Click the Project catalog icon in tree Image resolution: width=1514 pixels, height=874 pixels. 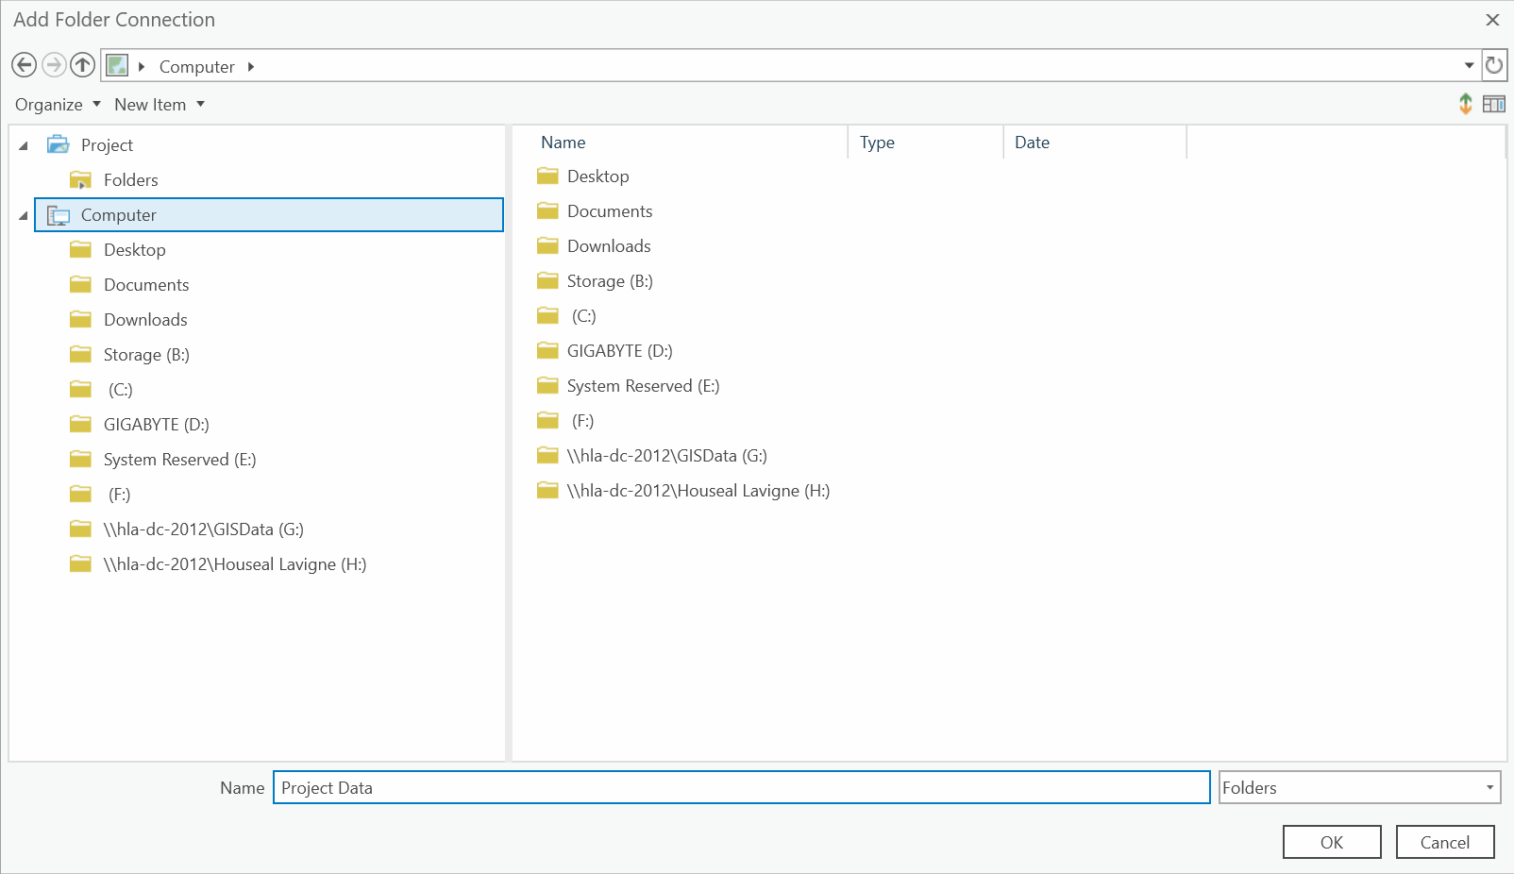pyautogui.click(x=59, y=144)
